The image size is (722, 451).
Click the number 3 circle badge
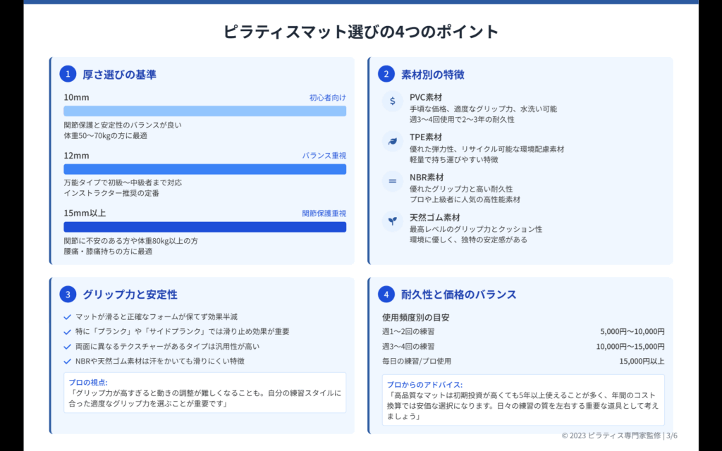[x=68, y=295]
